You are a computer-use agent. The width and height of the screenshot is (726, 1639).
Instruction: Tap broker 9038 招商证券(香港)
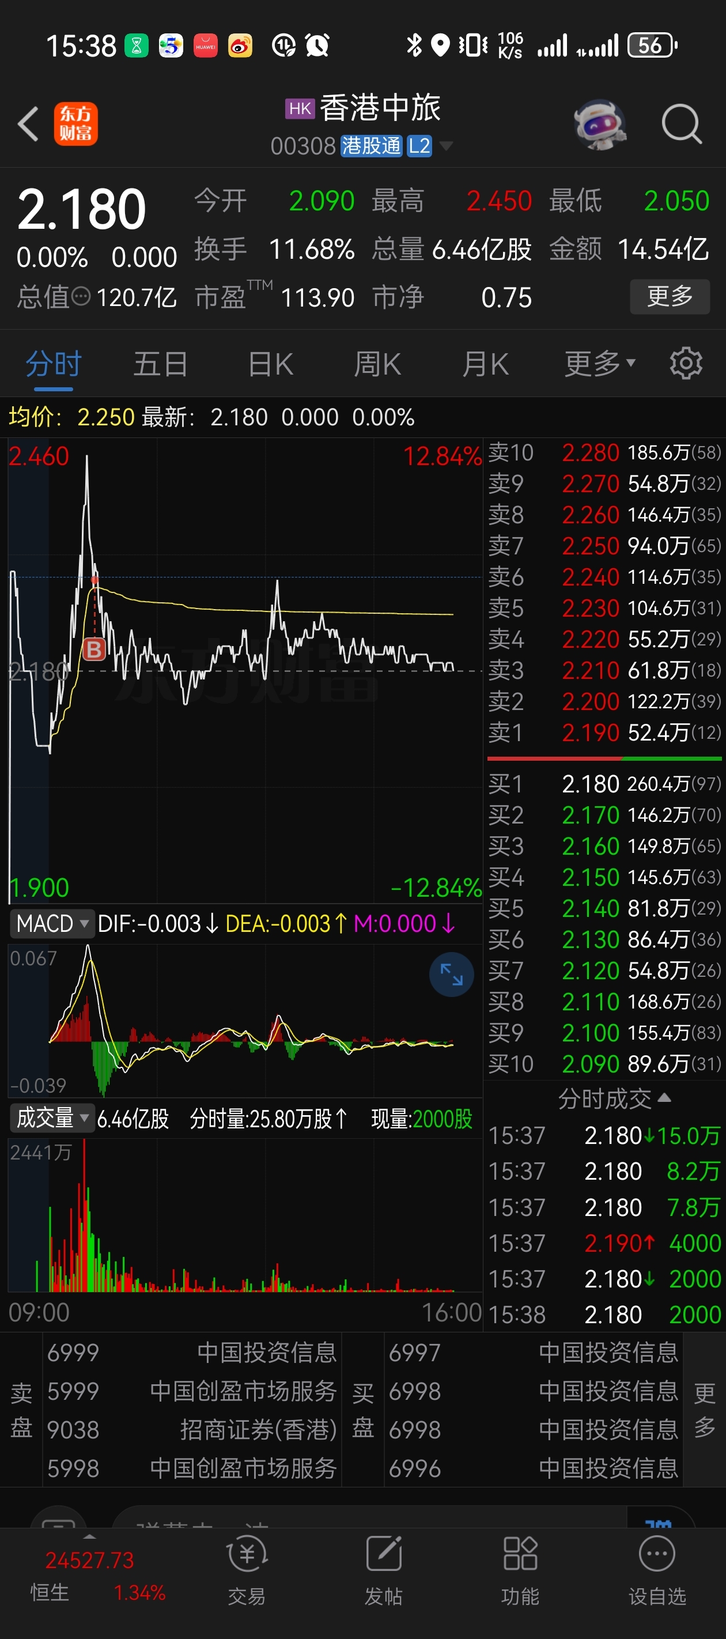pyautogui.click(x=191, y=1430)
